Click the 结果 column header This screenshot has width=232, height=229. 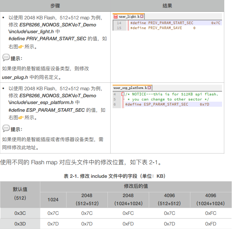[167, 6]
